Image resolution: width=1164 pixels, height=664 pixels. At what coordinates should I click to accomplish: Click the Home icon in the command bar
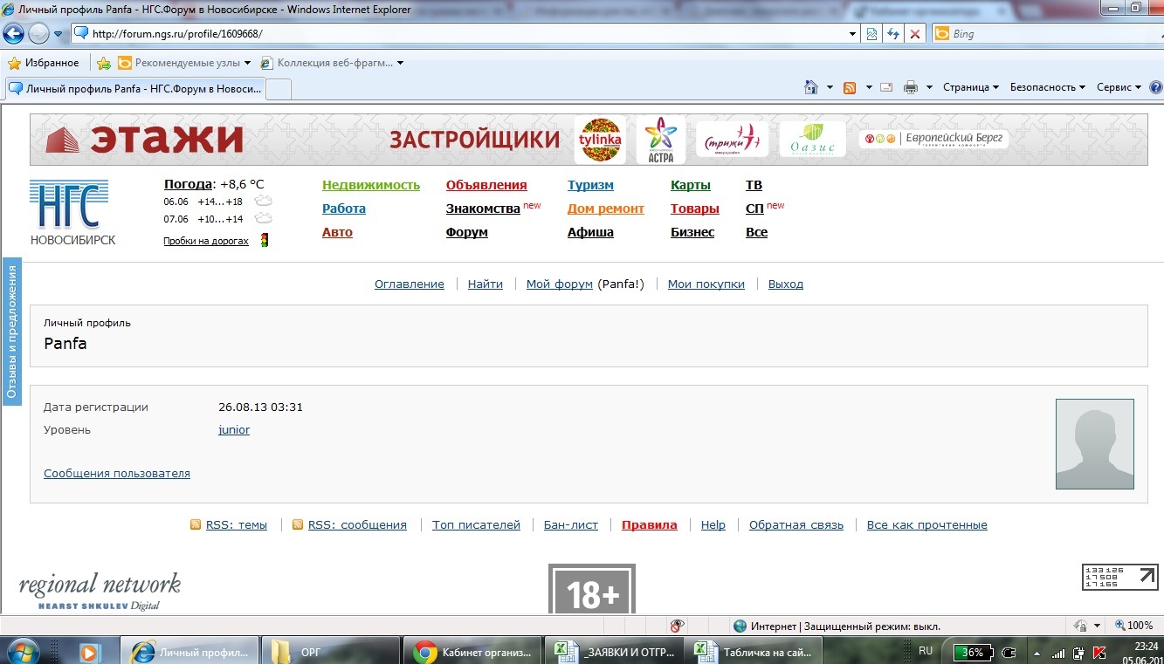811,87
